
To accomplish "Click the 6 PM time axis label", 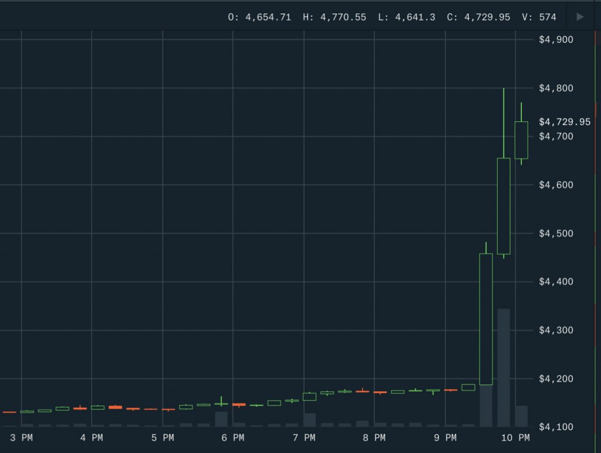I will pyautogui.click(x=233, y=438).
